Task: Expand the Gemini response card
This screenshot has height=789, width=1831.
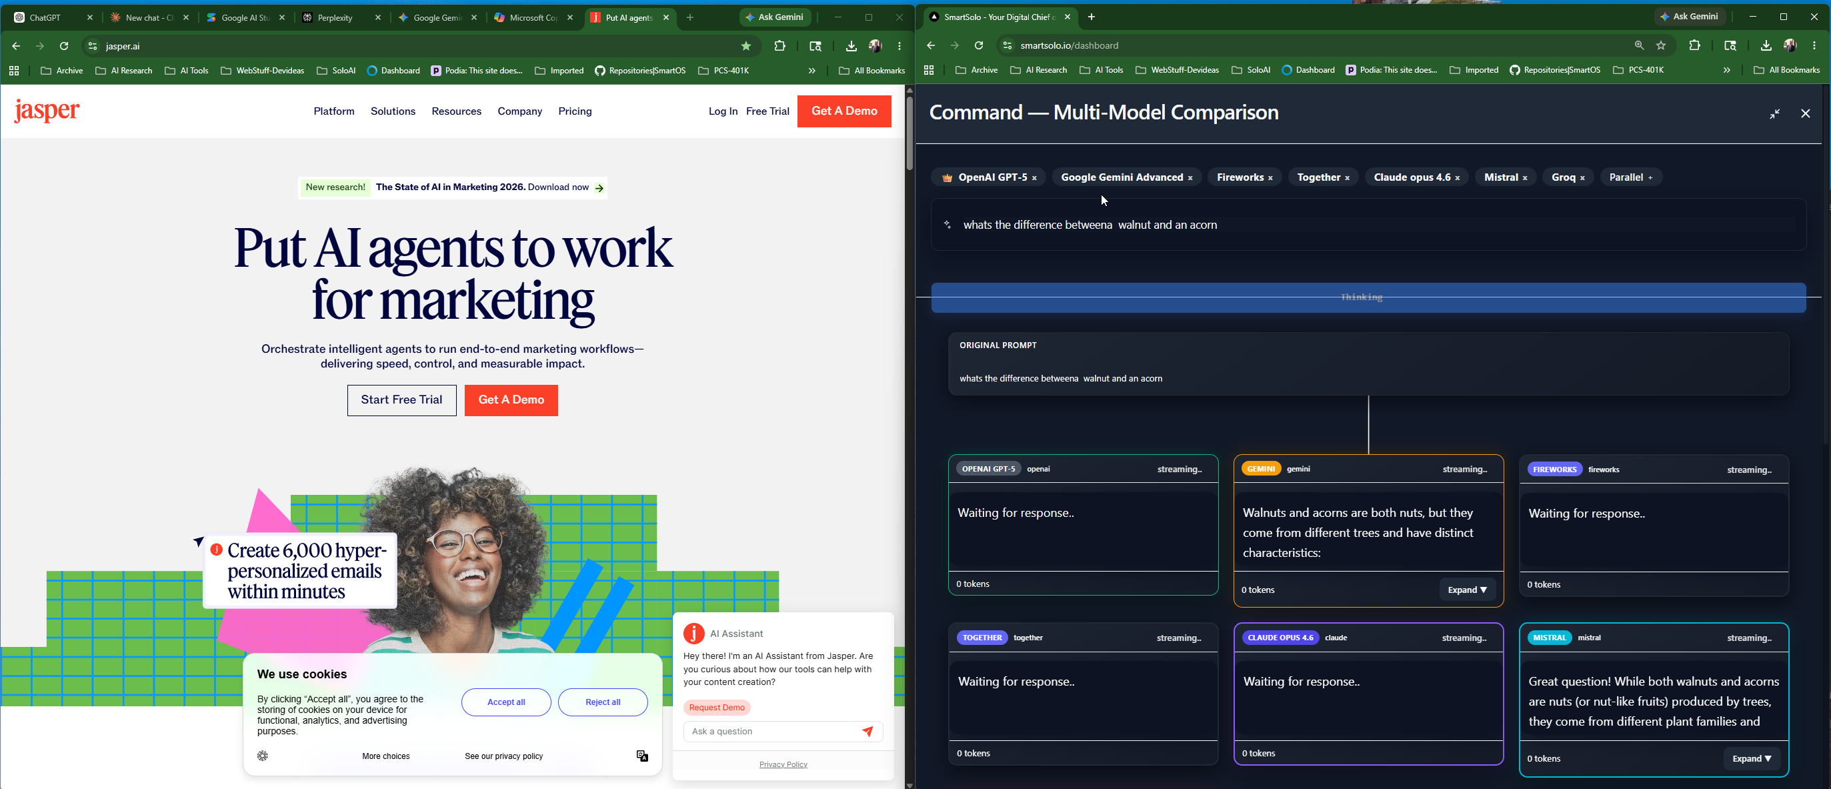Action: click(1467, 590)
